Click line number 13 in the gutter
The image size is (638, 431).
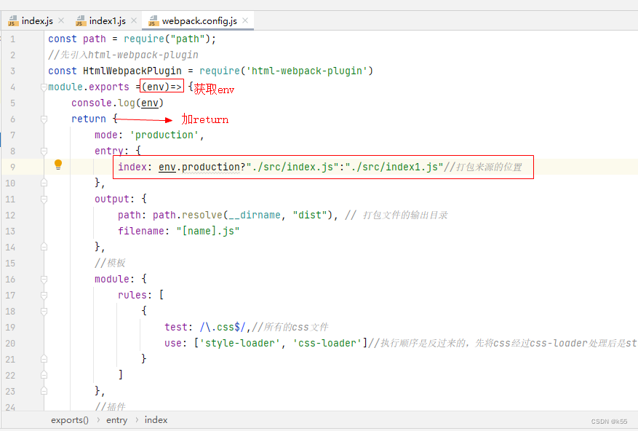point(10,231)
